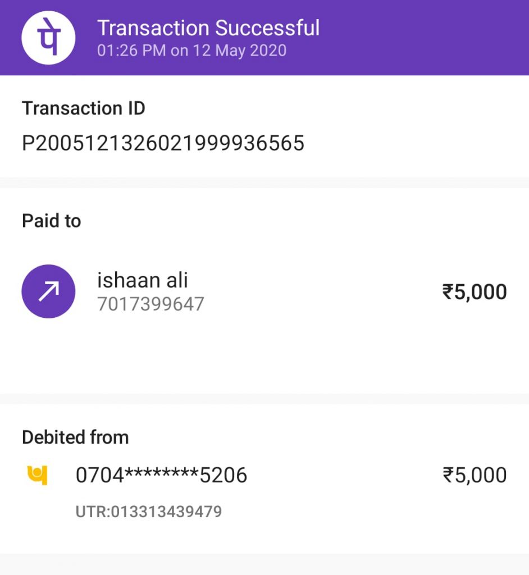Click gray strip below the UTR section
529x575 pixels.
[x=264, y=564]
